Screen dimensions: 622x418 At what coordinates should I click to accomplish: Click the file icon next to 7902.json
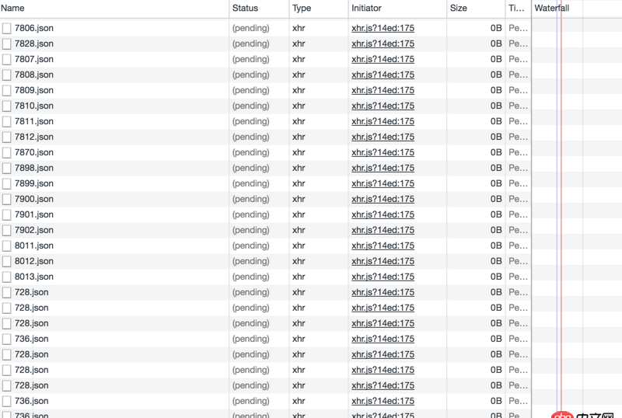click(x=7, y=230)
